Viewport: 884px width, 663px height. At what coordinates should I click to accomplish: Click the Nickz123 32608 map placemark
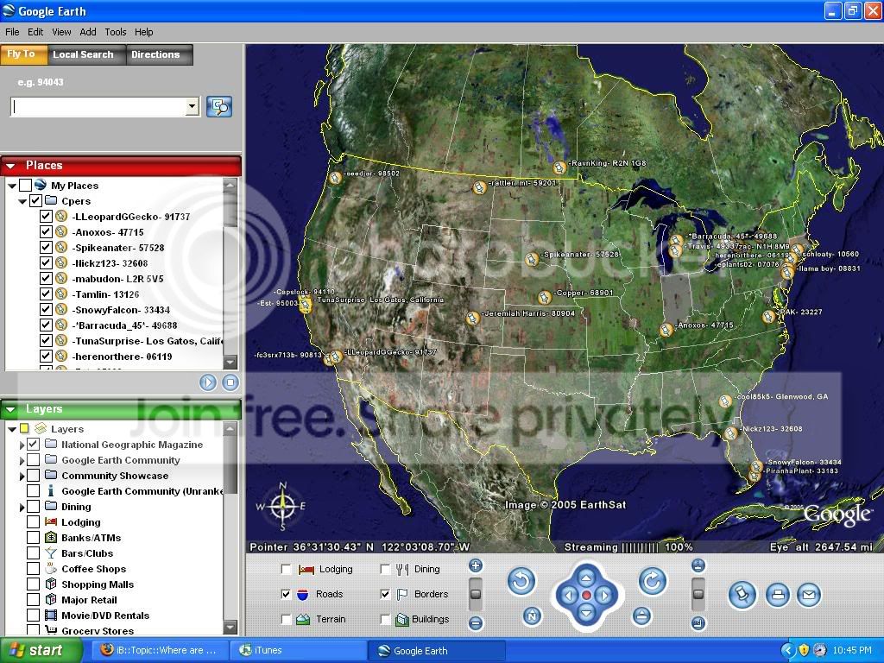click(730, 433)
